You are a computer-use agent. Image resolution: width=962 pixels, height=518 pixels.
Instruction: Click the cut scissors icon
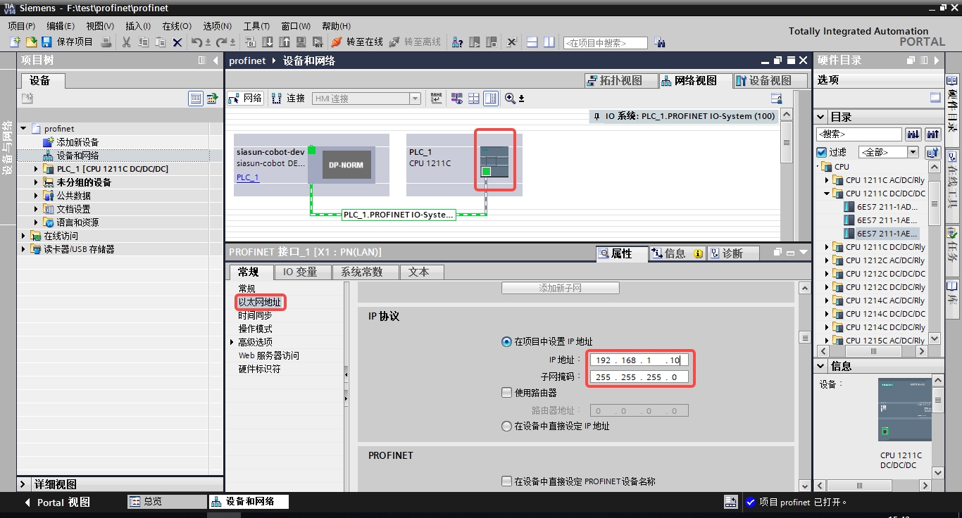tap(127, 42)
